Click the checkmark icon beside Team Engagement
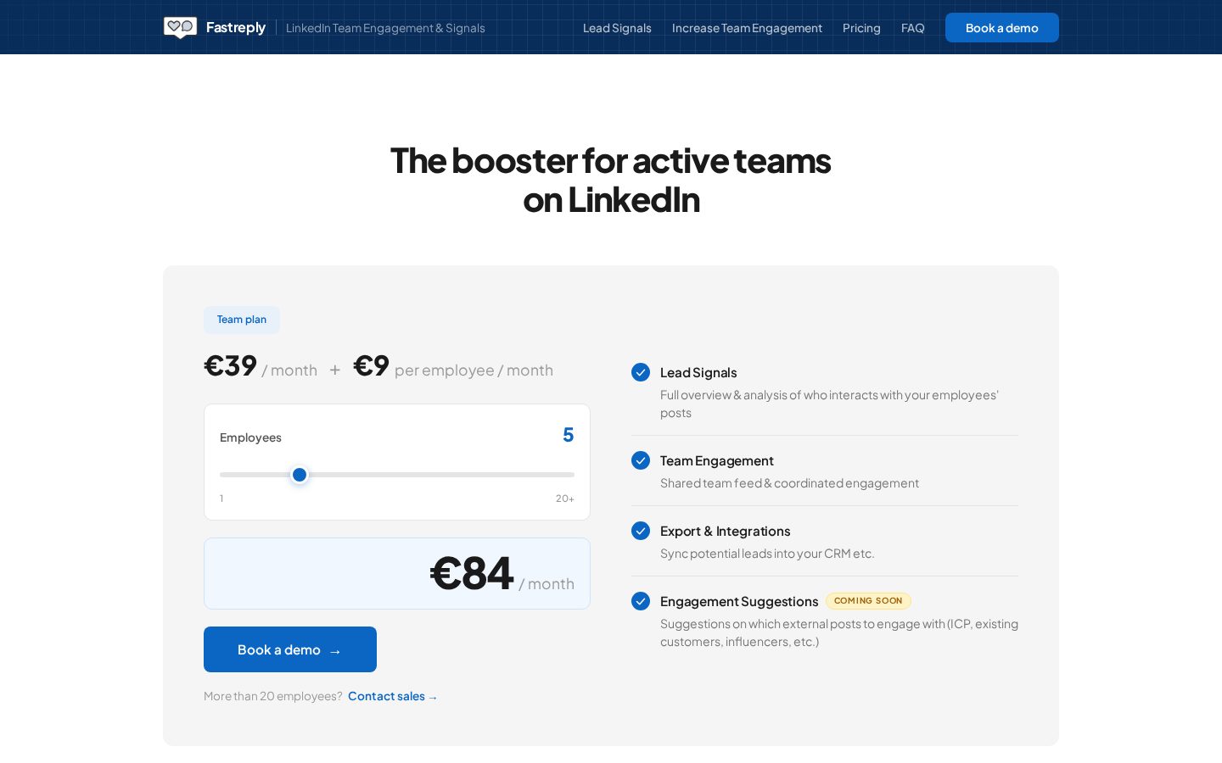Viewport: 1222px width, 763px height. pos(641,460)
